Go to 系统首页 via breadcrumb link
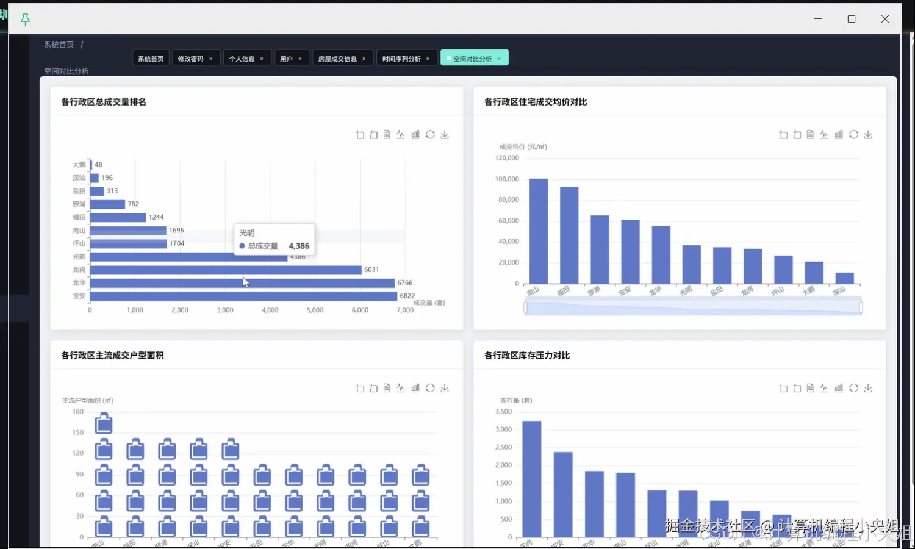 (59, 45)
